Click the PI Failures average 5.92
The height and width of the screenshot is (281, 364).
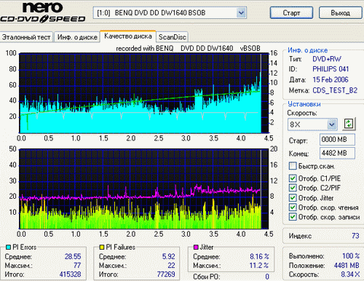coord(168,256)
